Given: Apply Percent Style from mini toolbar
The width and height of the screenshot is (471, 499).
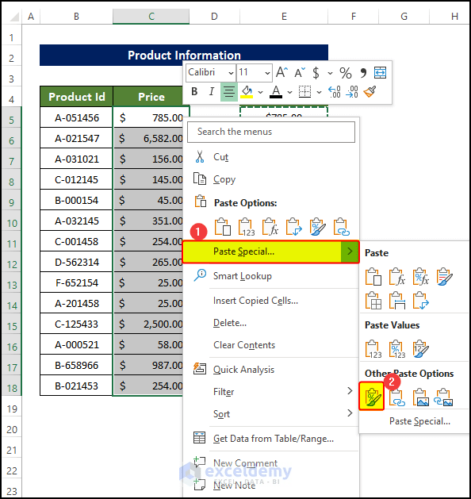Looking at the screenshot, I should point(346,72).
